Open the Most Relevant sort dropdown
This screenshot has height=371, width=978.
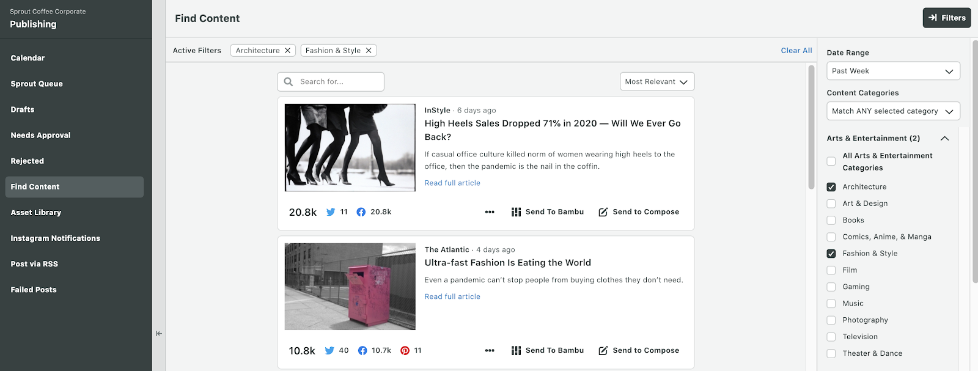pyautogui.click(x=656, y=82)
